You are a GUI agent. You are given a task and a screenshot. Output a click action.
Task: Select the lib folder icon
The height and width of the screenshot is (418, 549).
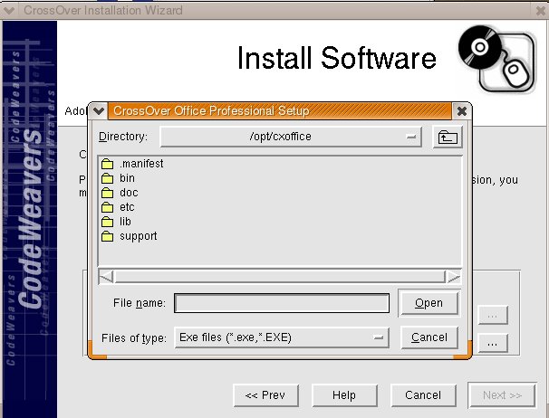point(107,222)
